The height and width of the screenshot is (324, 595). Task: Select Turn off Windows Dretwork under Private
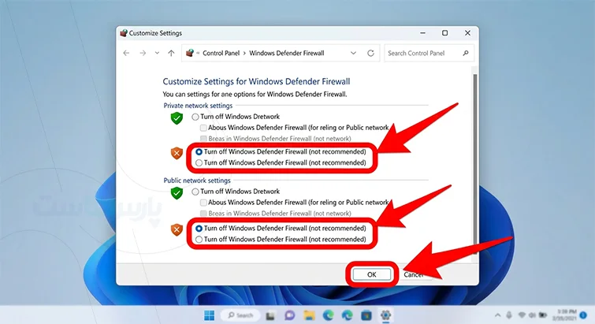coord(195,117)
